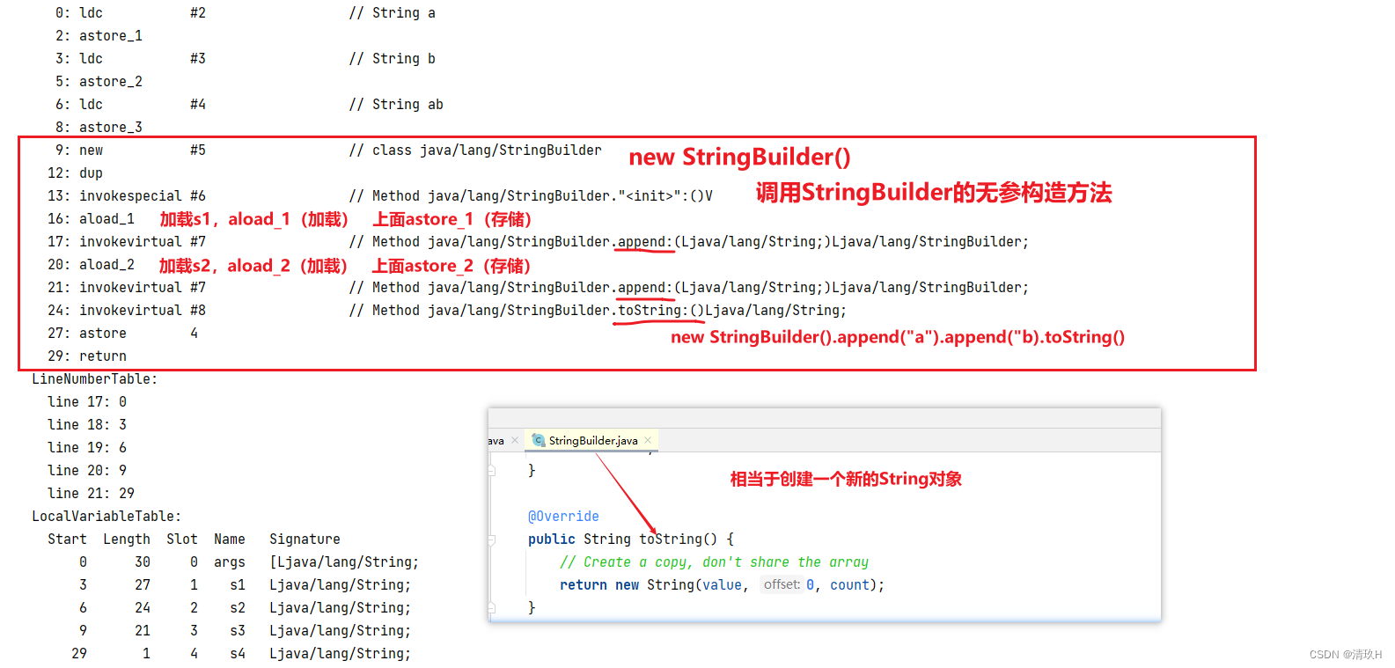Click the entry 'line 21: 29'

91,494
